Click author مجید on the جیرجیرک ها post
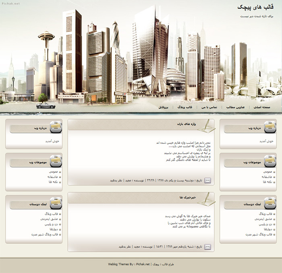 [x=137, y=246]
